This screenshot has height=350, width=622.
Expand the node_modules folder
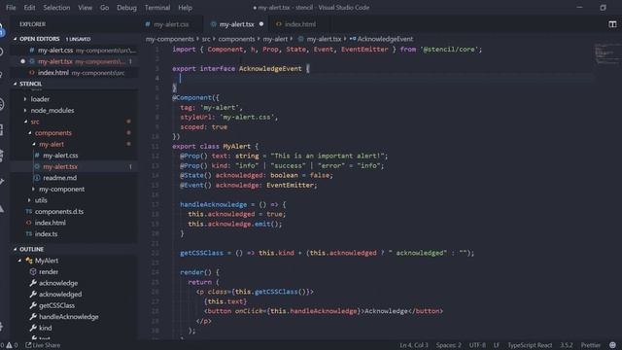(x=25, y=110)
